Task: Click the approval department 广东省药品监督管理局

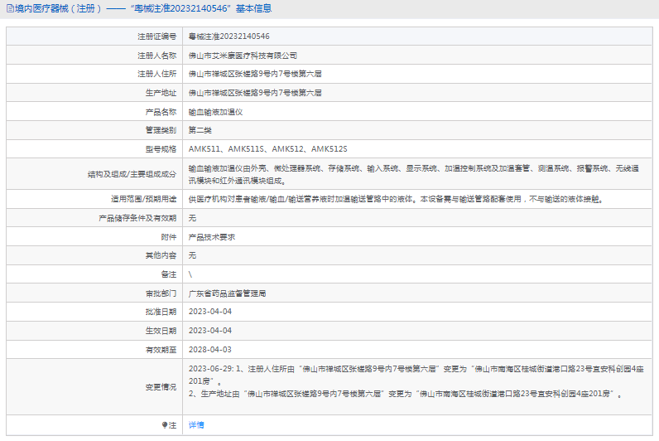Action: pyautogui.click(x=227, y=293)
